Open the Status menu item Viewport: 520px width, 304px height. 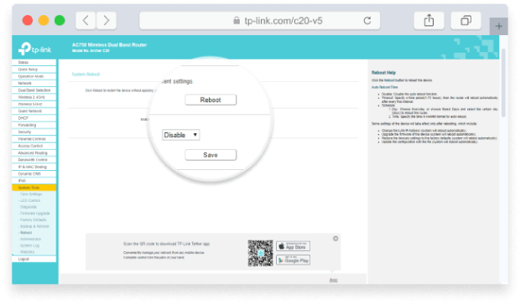coord(34,62)
